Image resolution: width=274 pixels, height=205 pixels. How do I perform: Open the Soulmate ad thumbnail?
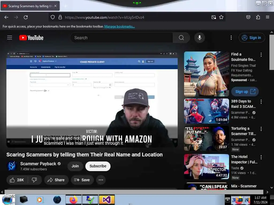[x=206, y=74]
